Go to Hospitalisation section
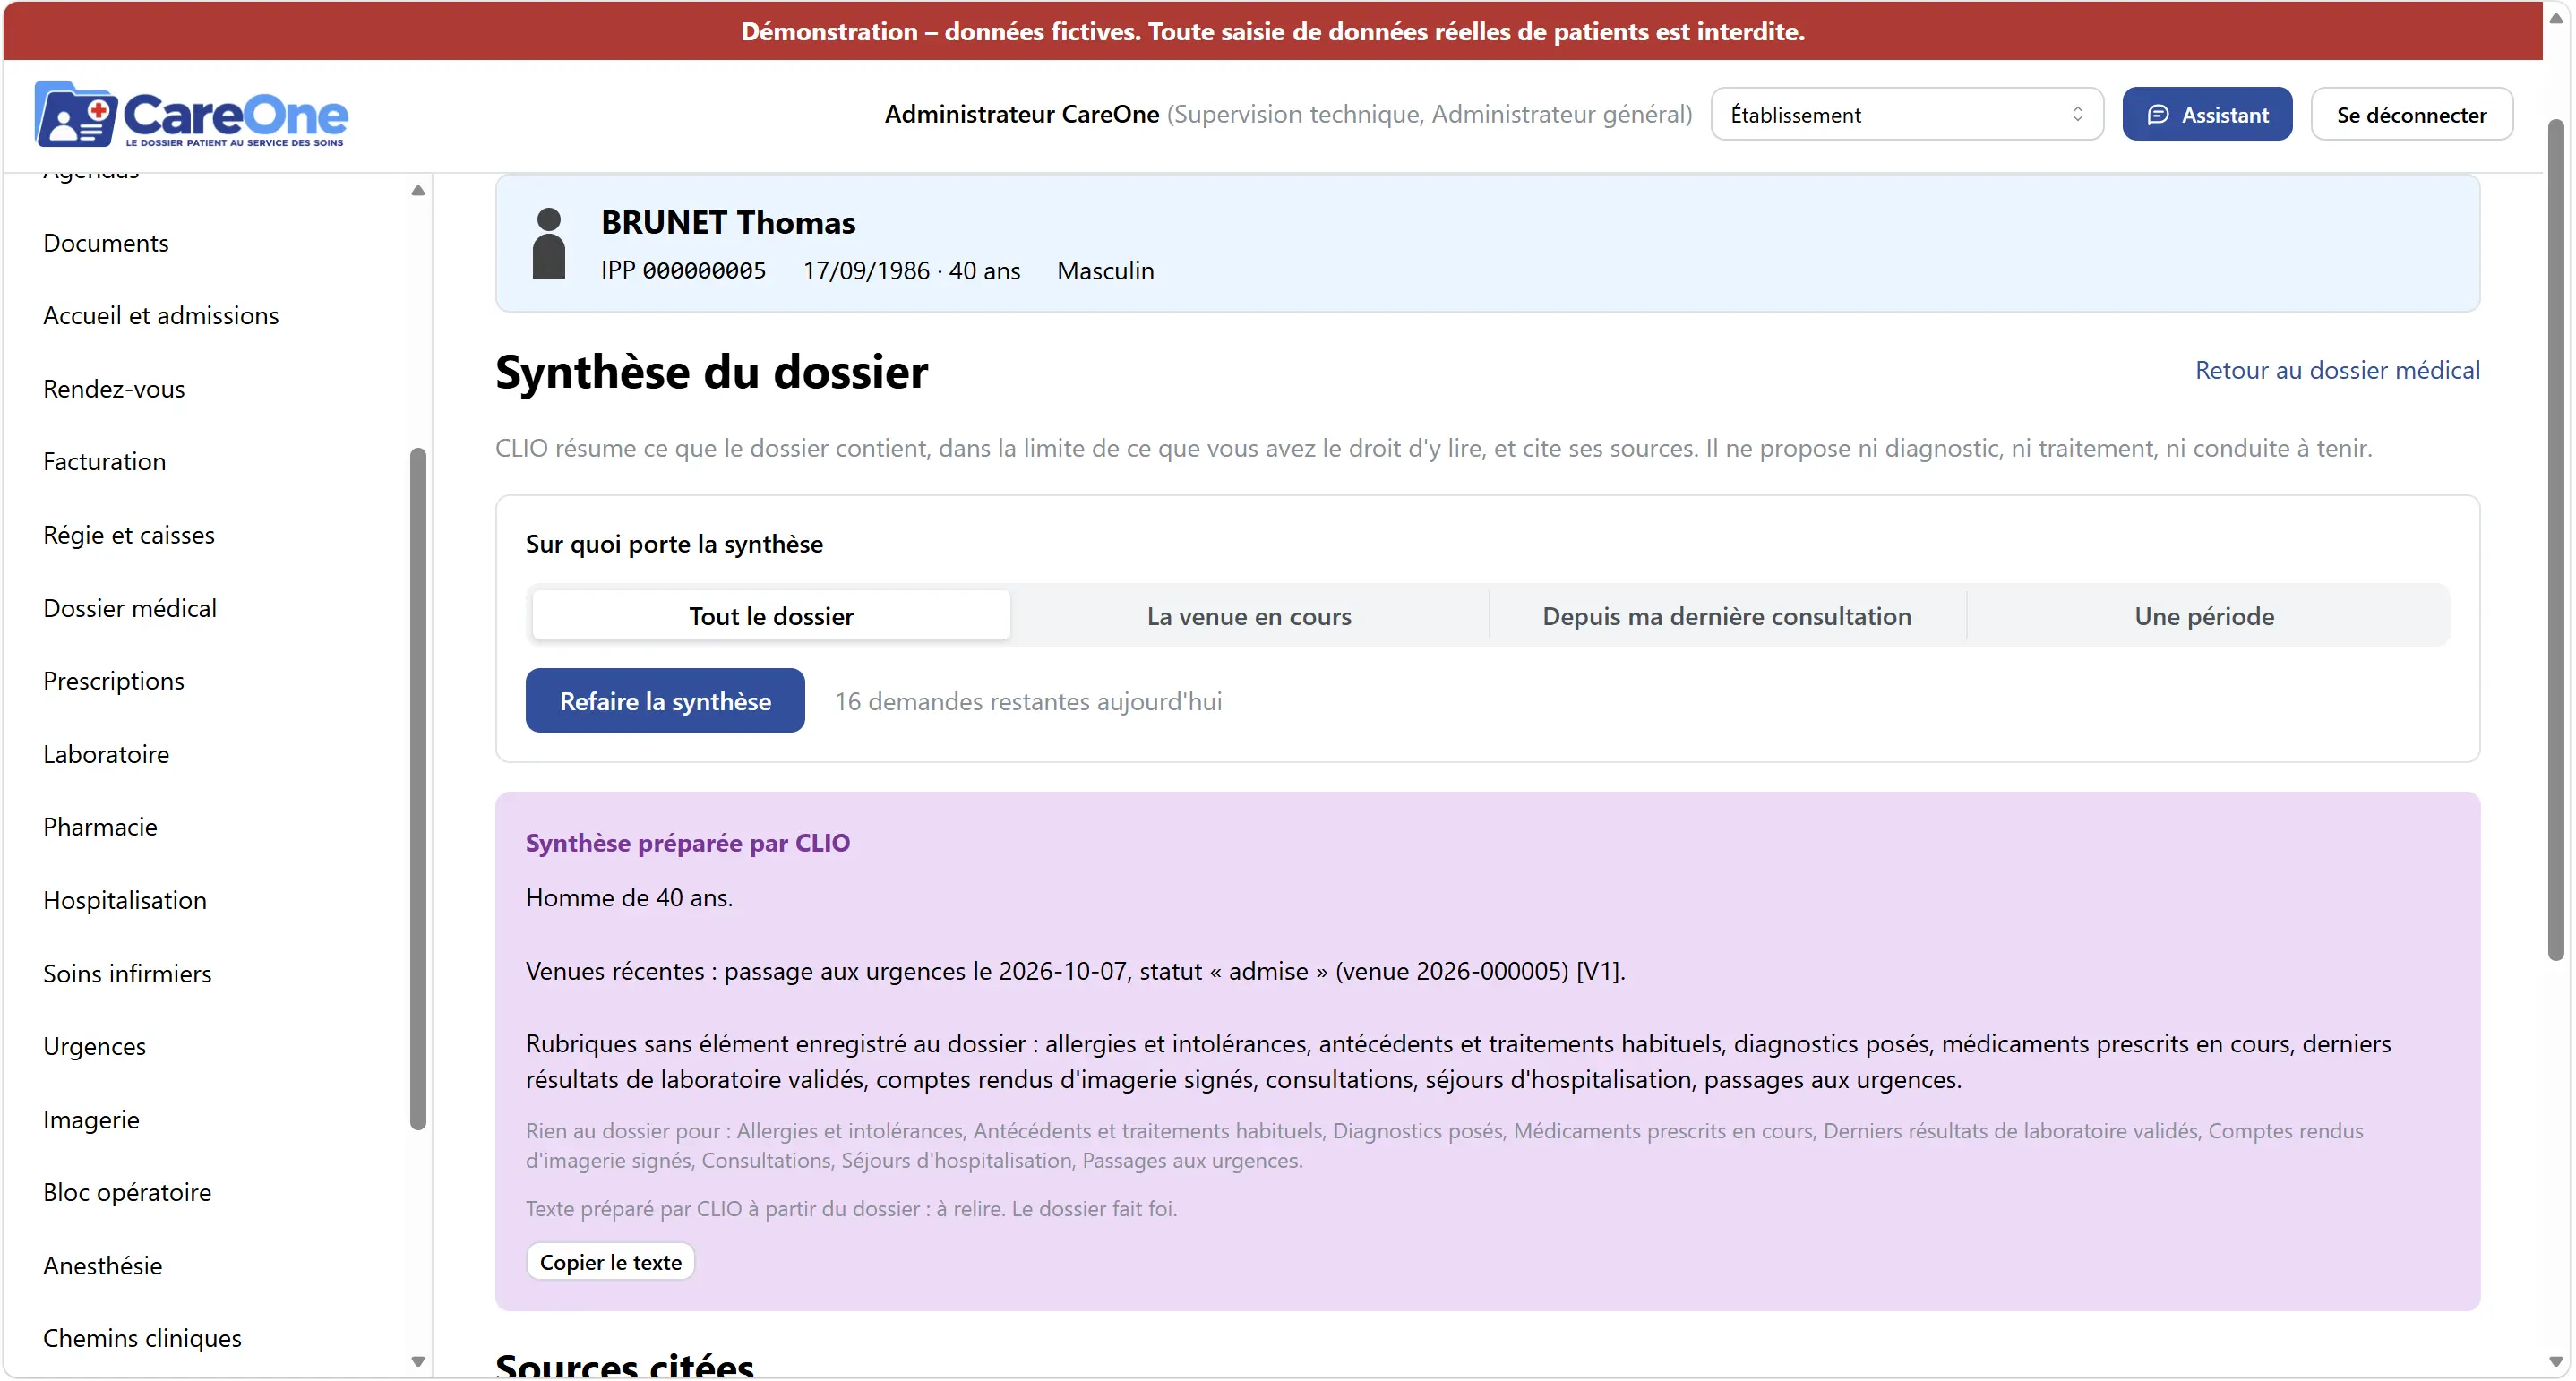Image resolution: width=2576 pixels, height=1381 pixels. 125,900
